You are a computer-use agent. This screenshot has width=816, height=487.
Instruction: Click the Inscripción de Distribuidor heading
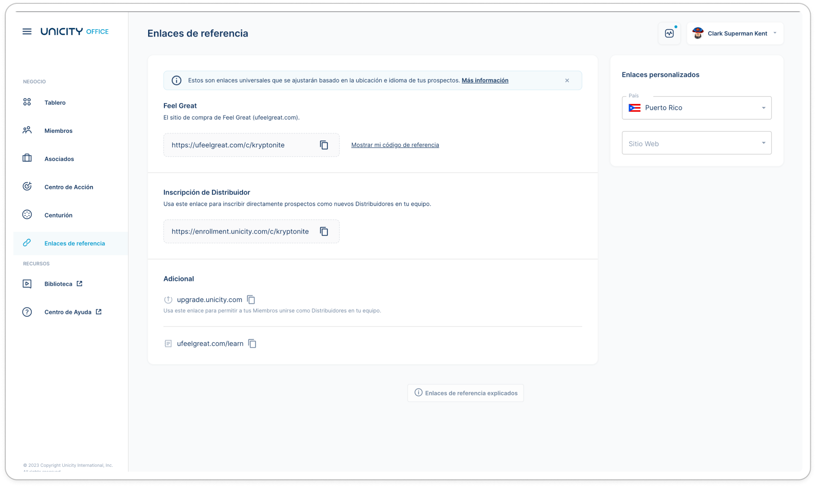[207, 192]
